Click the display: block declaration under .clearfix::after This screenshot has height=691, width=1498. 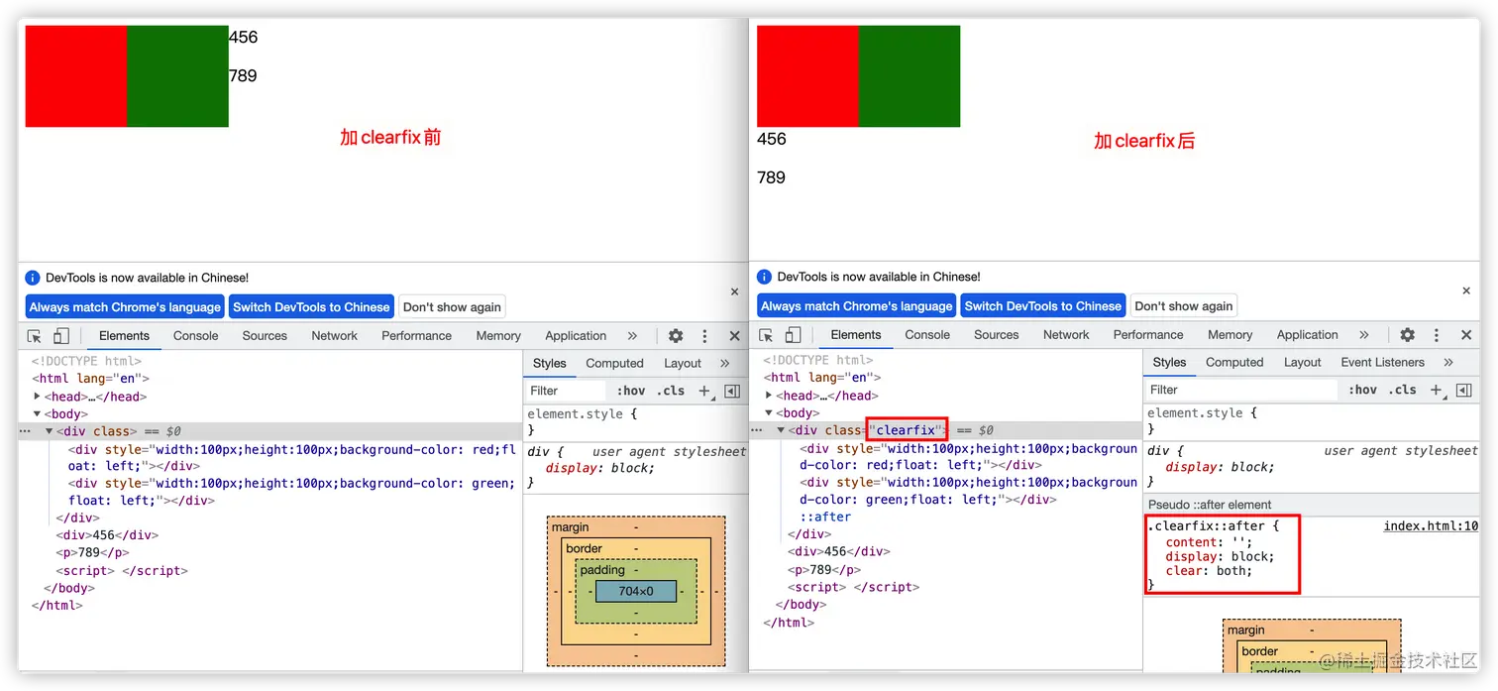1220,556
